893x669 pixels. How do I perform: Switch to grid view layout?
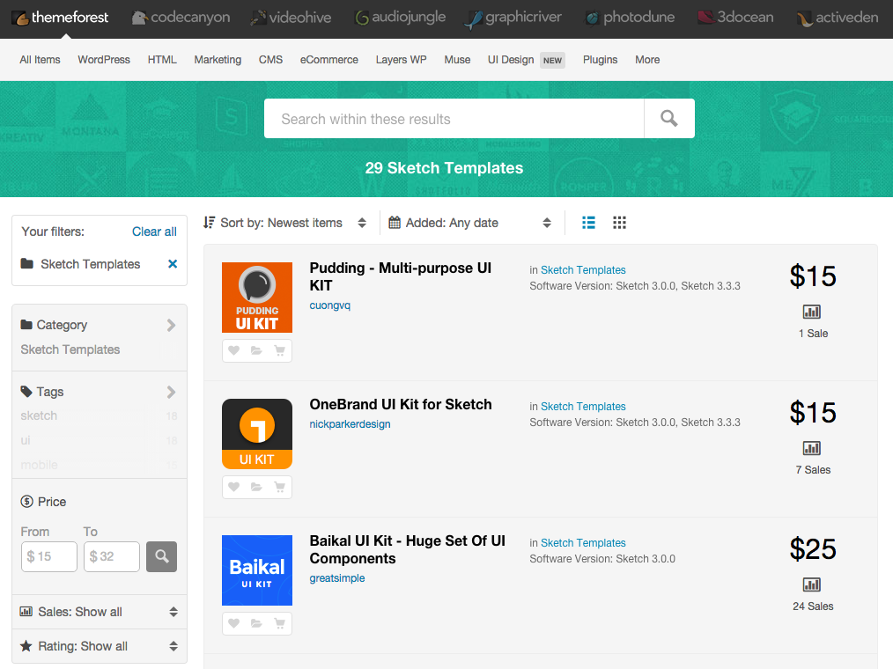(x=620, y=223)
